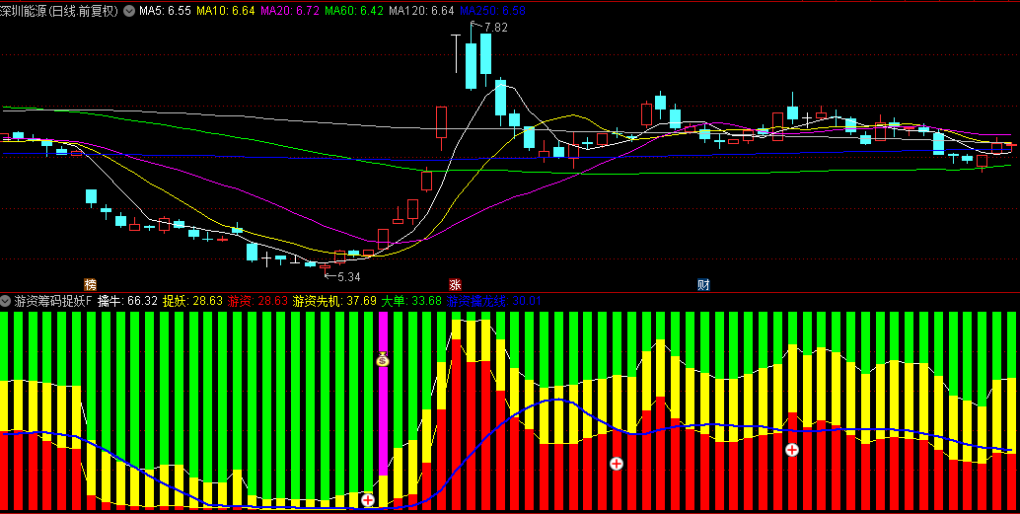The height and width of the screenshot is (514, 1020).
Task: Select the magenta signal bar in indicator
Action: 383,394
